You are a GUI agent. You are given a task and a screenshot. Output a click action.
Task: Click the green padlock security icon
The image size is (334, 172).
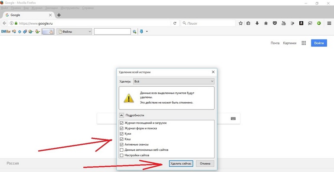(x=16, y=23)
